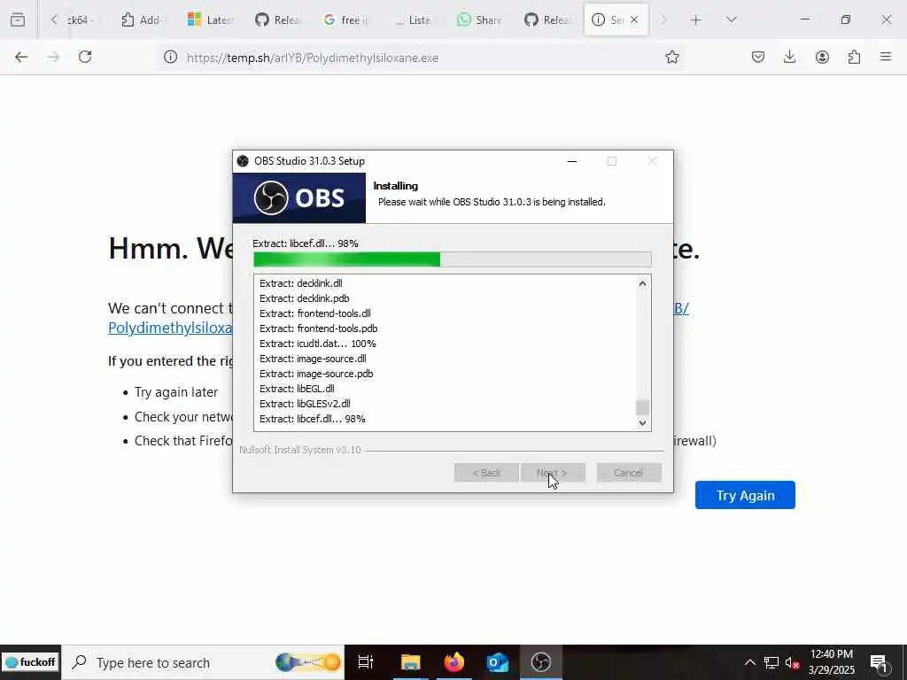Open the extensions puzzle icon
Screen dimensions: 907x680
(854, 57)
